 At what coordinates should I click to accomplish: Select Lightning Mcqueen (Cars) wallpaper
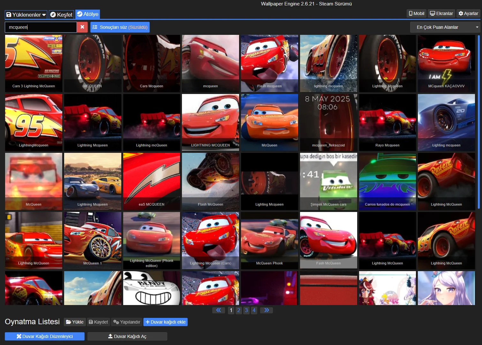(x=210, y=240)
